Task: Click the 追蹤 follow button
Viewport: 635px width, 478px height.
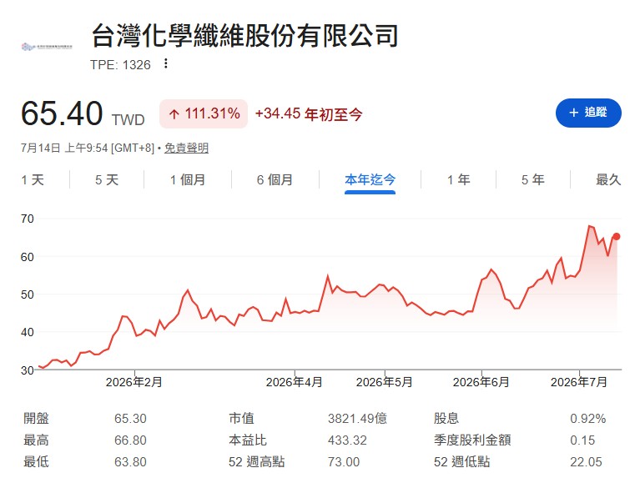Action: point(588,113)
